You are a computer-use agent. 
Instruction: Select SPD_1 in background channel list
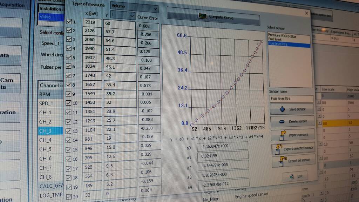coord(50,103)
